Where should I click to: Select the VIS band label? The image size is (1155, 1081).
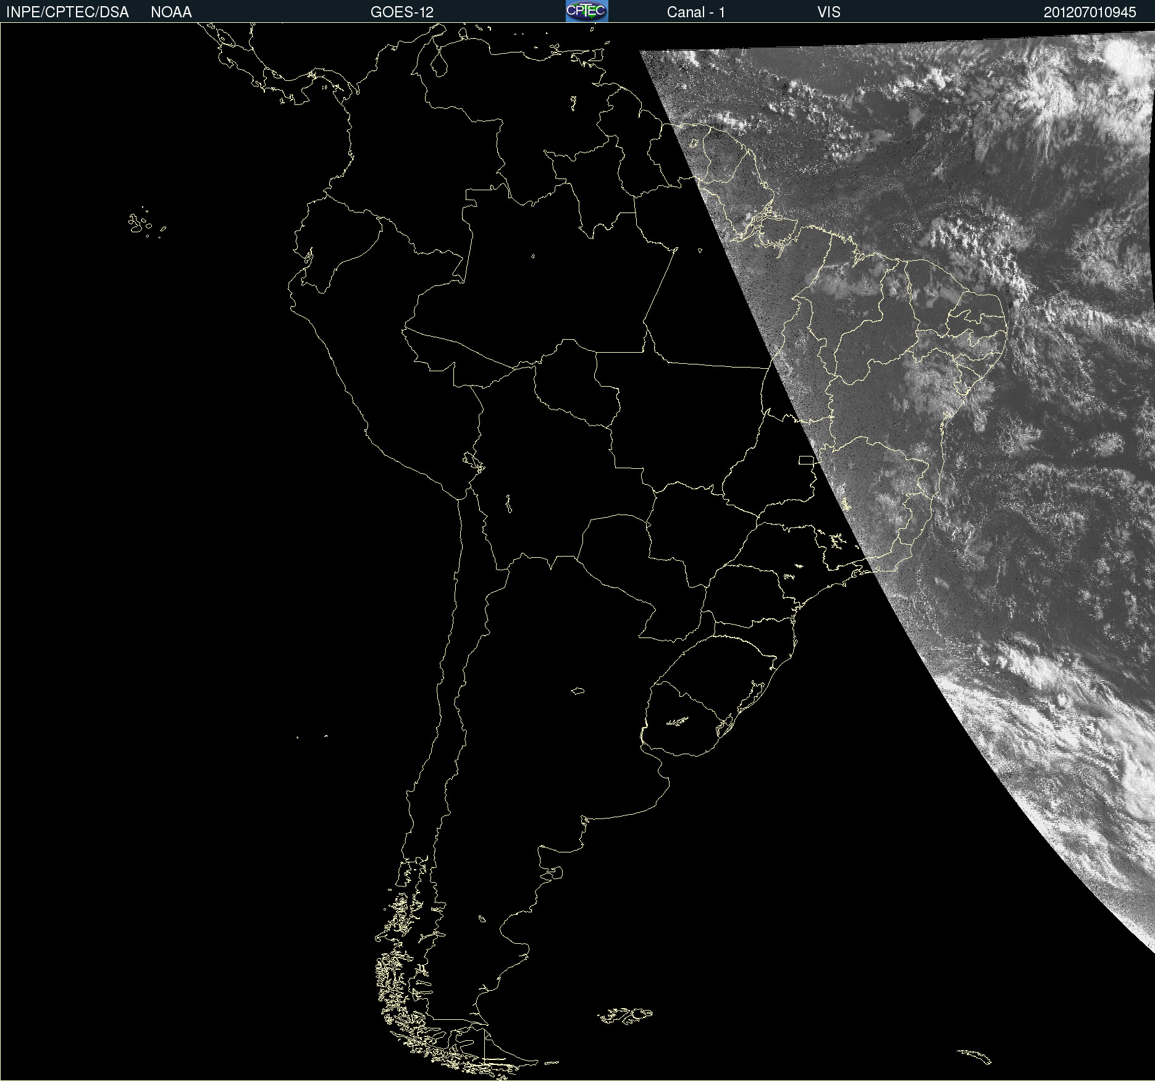829,12
